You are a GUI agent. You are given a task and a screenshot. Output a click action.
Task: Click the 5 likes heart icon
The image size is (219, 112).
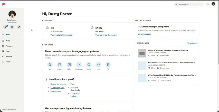[x=149, y=68]
